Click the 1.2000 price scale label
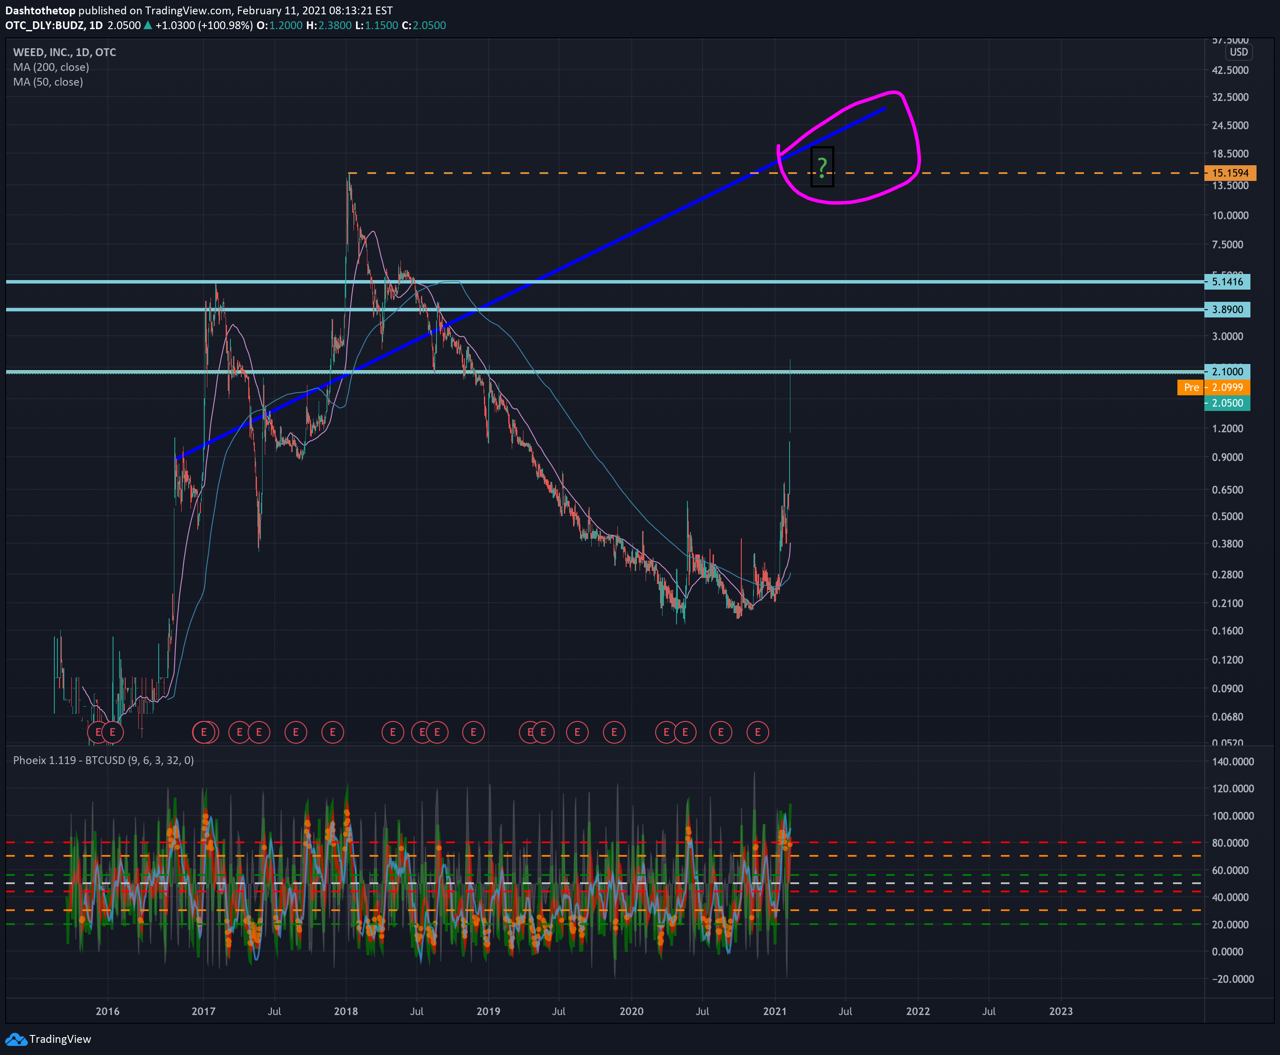1280x1055 pixels. (1228, 428)
